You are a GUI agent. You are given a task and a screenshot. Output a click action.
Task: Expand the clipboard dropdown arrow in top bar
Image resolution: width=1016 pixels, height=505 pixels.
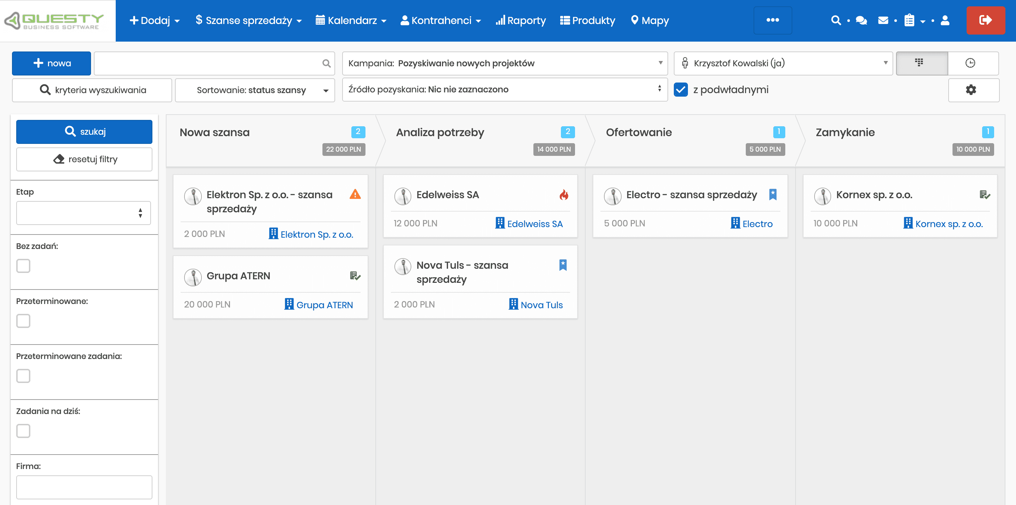tap(923, 22)
